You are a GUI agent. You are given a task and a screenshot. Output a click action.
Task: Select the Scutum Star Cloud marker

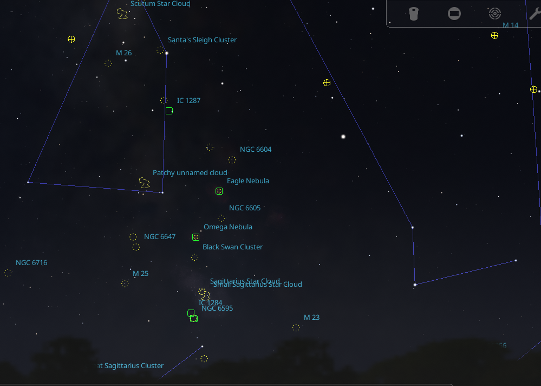(x=122, y=14)
